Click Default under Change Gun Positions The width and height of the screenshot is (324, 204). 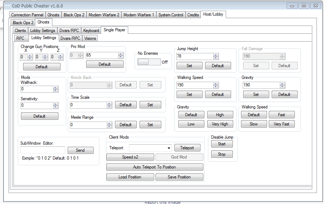[42, 66]
